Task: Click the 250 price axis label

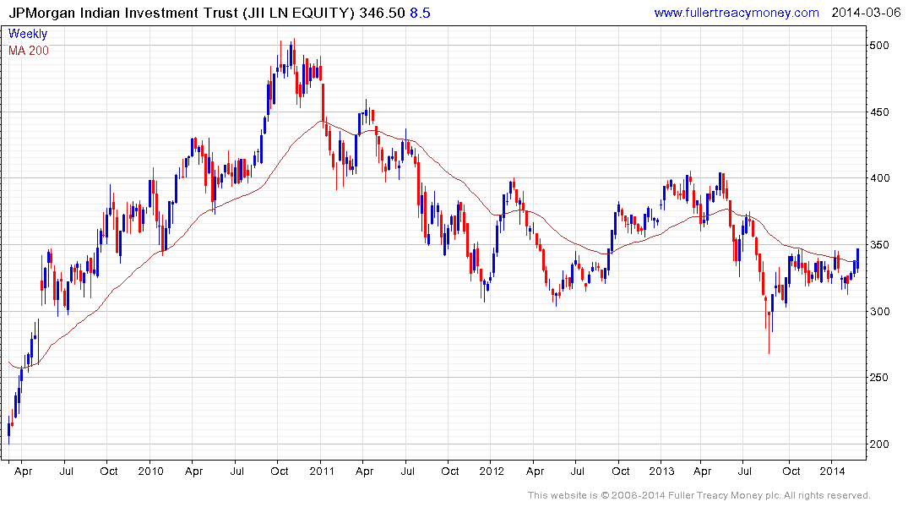Action: 879,377
